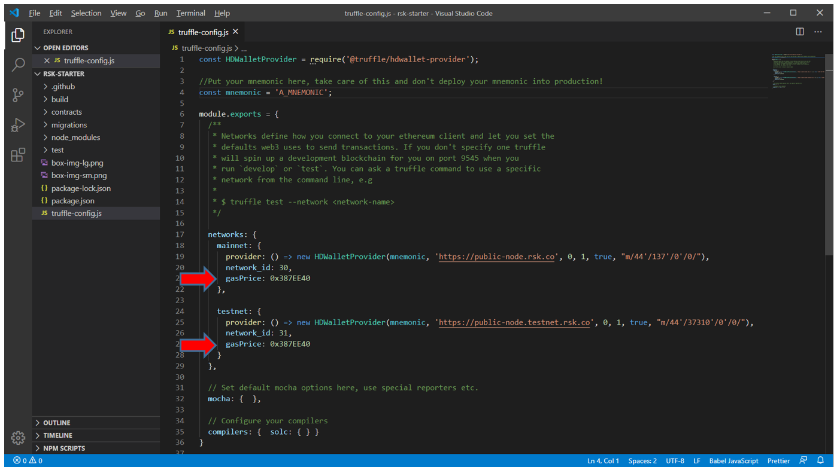Click the feedback icon in status bar
The height and width of the screenshot is (470, 840).
click(x=803, y=460)
